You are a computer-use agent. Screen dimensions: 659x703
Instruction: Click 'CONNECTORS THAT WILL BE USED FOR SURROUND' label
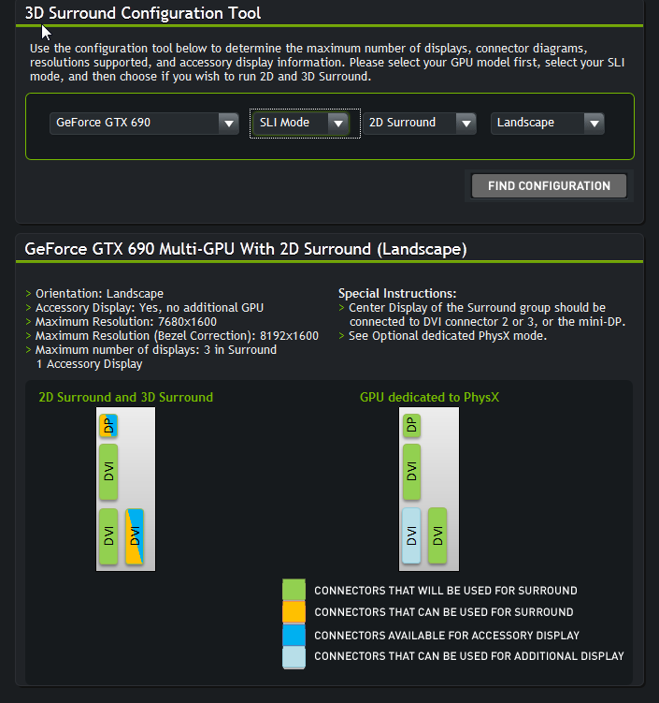446,591
